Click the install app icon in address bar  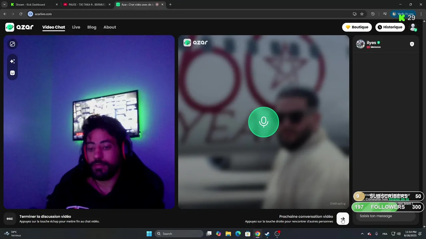click(x=354, y=14)
